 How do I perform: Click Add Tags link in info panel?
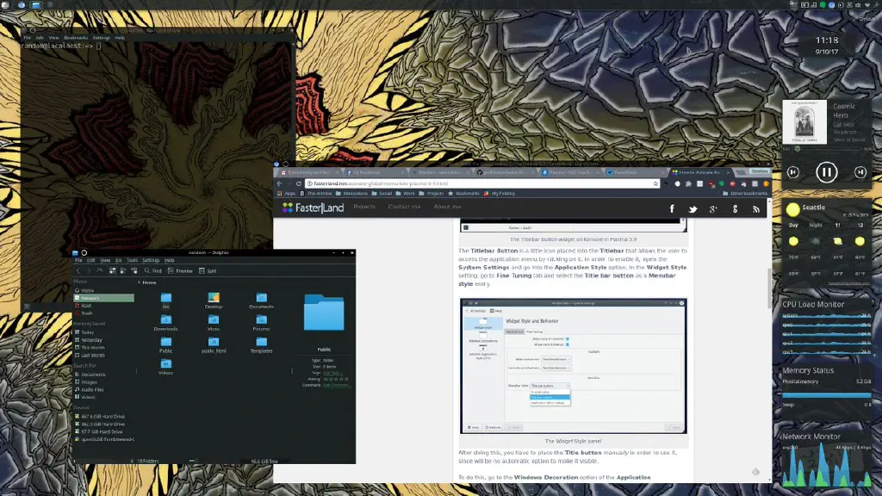[x=332, y=373]
